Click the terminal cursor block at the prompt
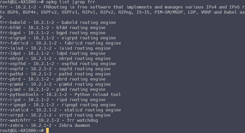Image resolution: width=245 pixels, height=133 pixels. (x=47, y=131)
